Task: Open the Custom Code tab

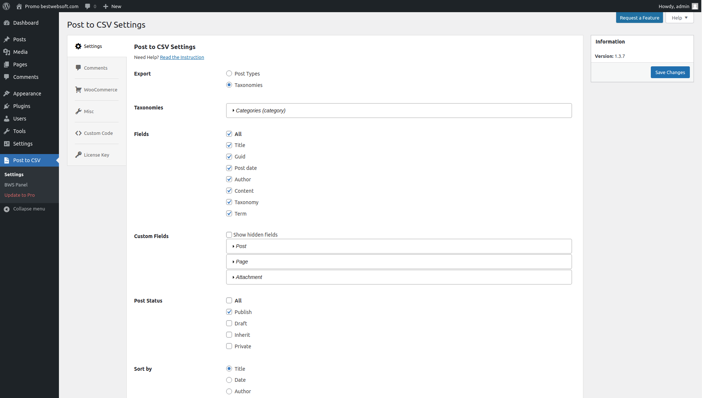Action: (97, 133)
